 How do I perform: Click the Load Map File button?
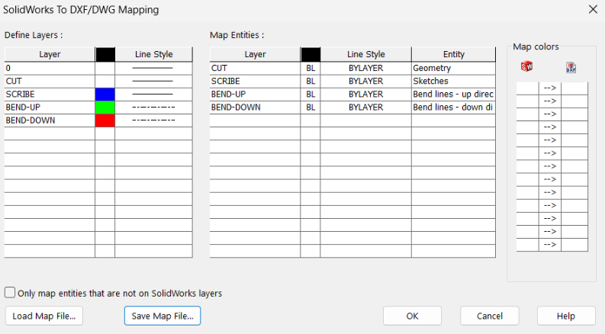click(x=44, y=316)
